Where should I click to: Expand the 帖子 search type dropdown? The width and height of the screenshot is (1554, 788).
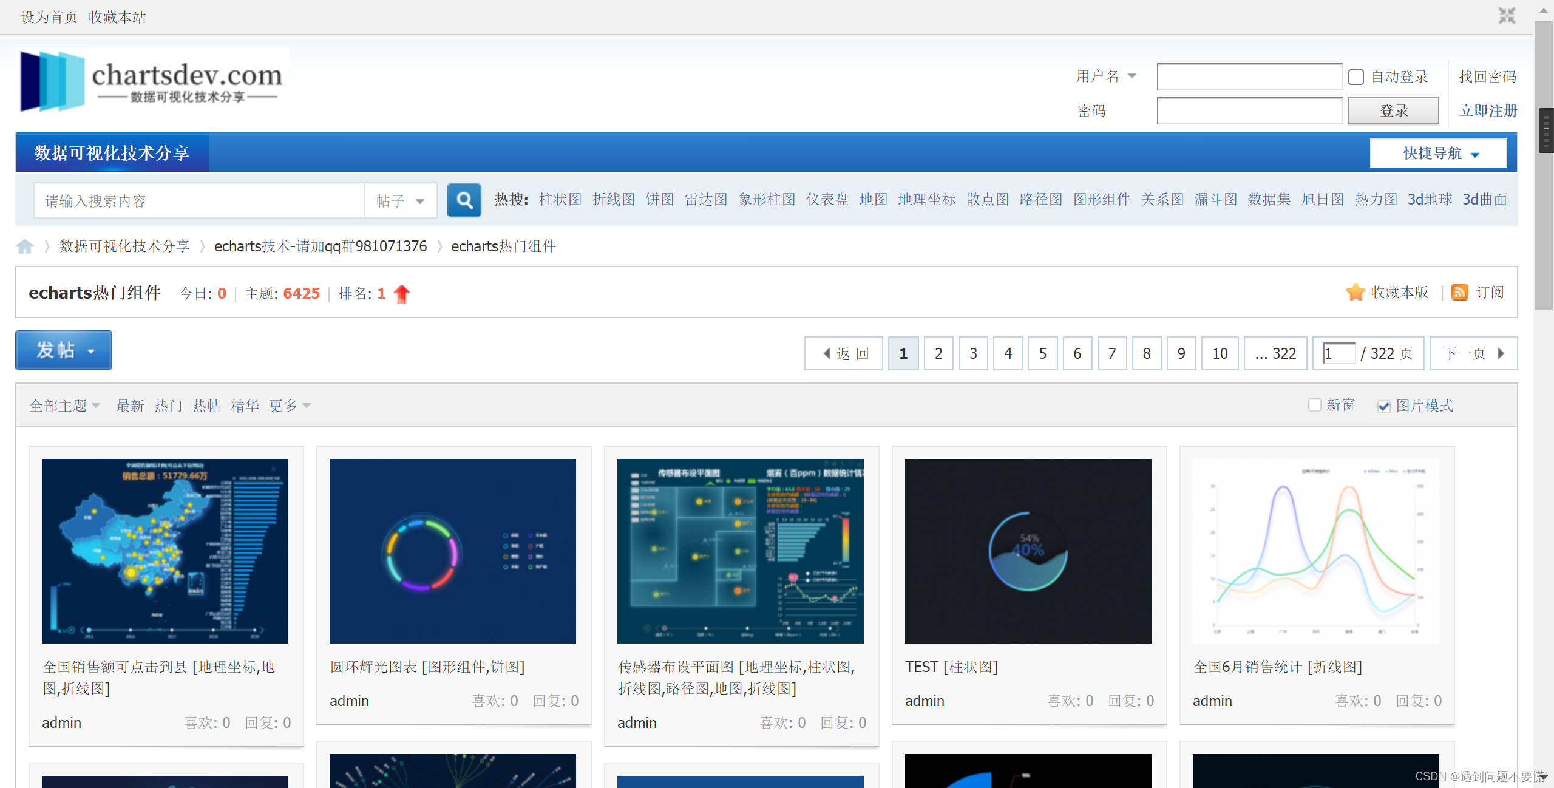tap(401, 201)
